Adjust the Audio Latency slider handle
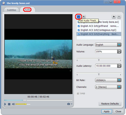 [99, 73]
